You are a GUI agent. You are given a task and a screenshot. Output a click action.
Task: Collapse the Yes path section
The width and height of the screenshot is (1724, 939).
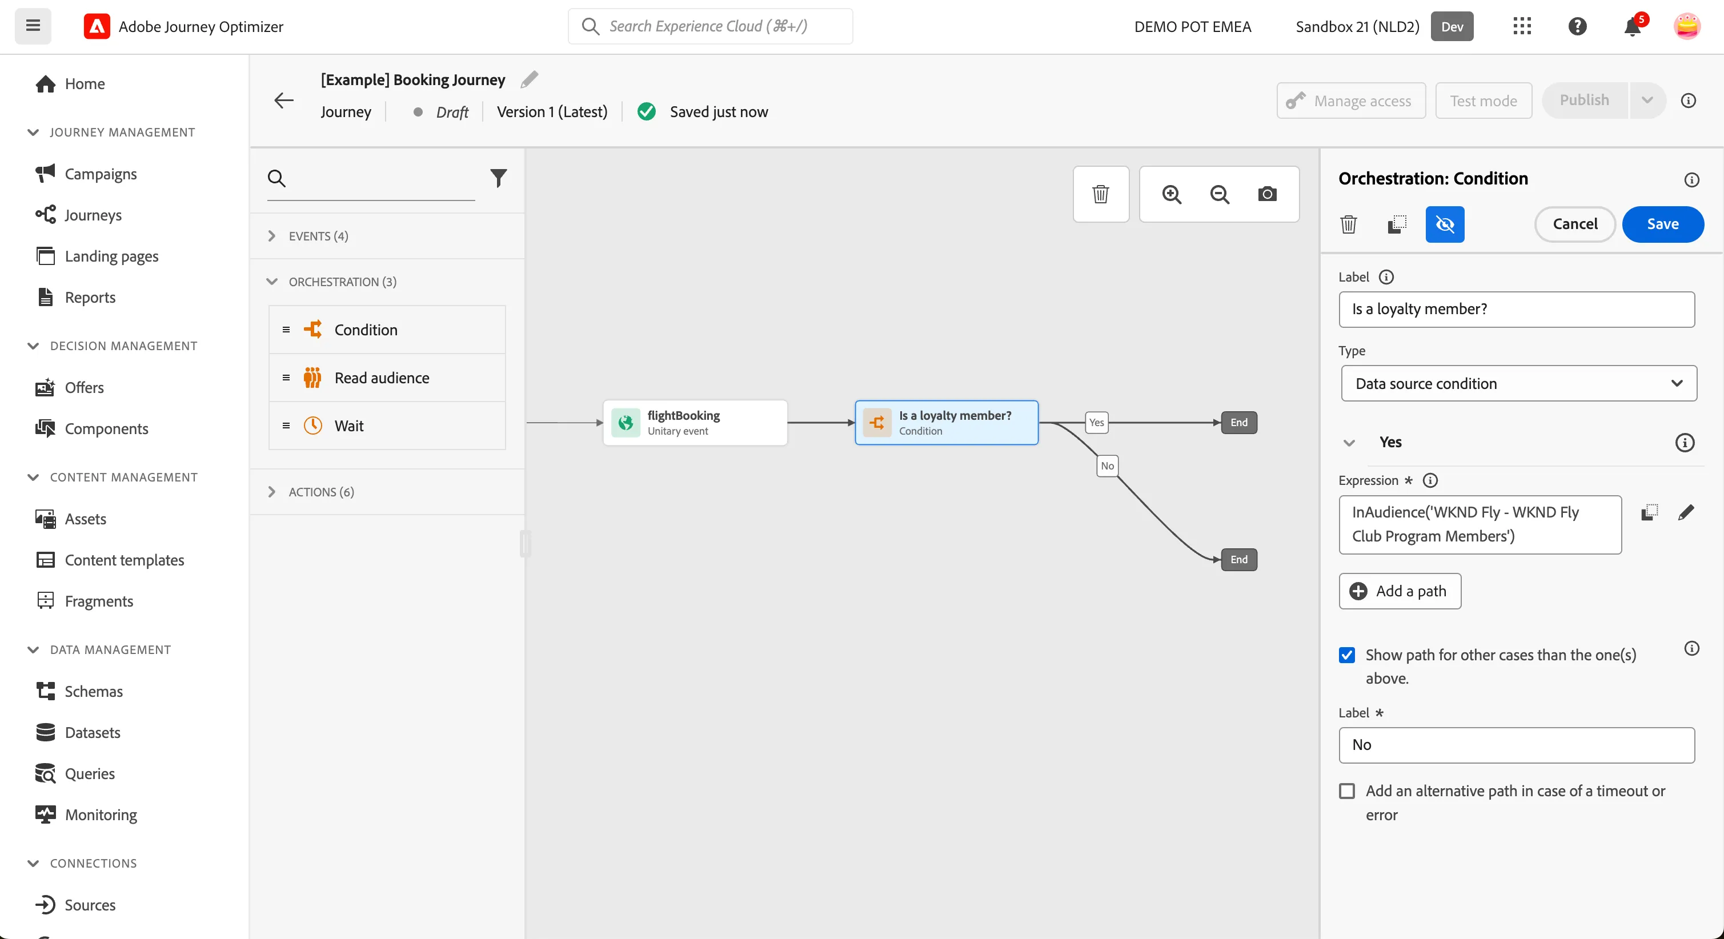[x=1349, y=443]
